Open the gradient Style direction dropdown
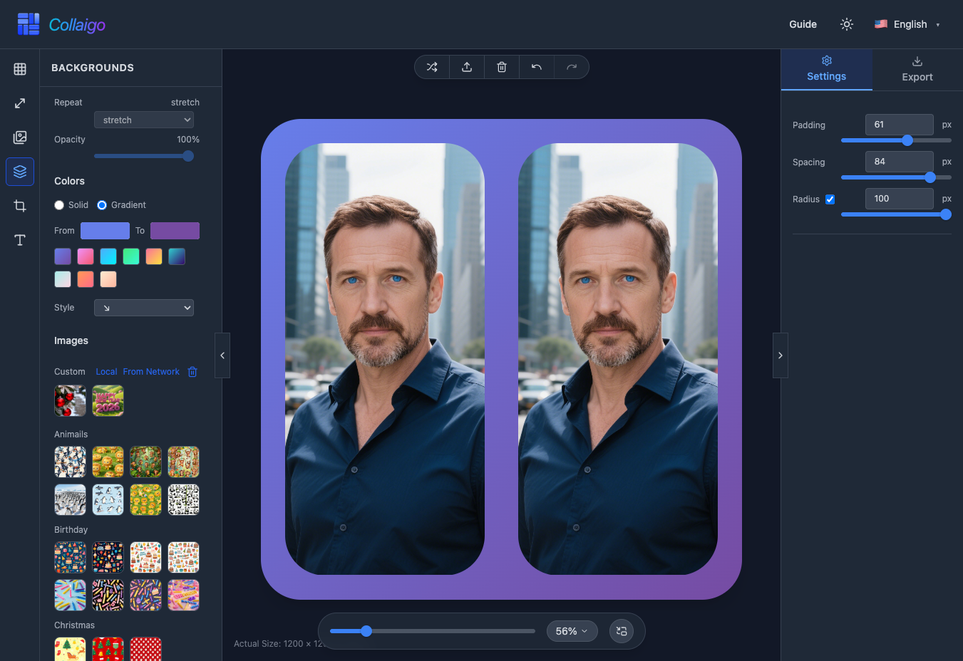The image size is (963, 661). (x=144, y=308)
